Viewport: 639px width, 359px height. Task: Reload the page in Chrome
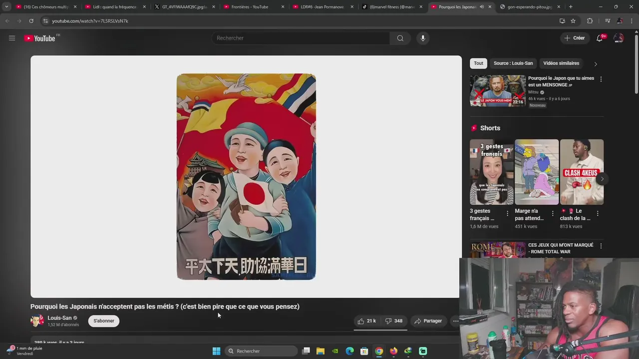pyautogui.click(x=31, y=21)
